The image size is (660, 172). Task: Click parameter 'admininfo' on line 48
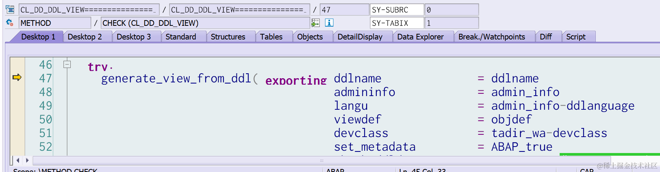(365, 92)
